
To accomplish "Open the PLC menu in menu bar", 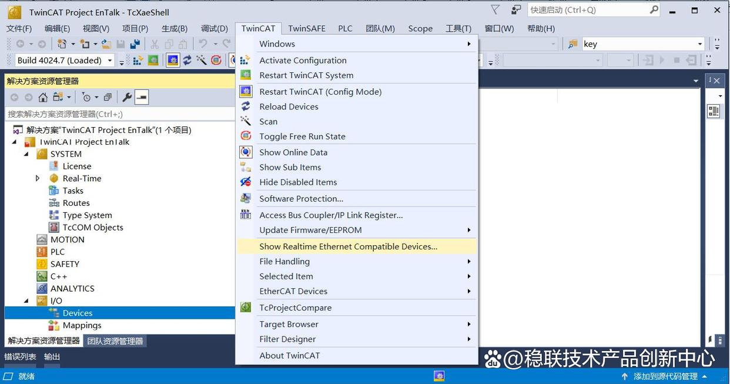I will pos(345,28).
